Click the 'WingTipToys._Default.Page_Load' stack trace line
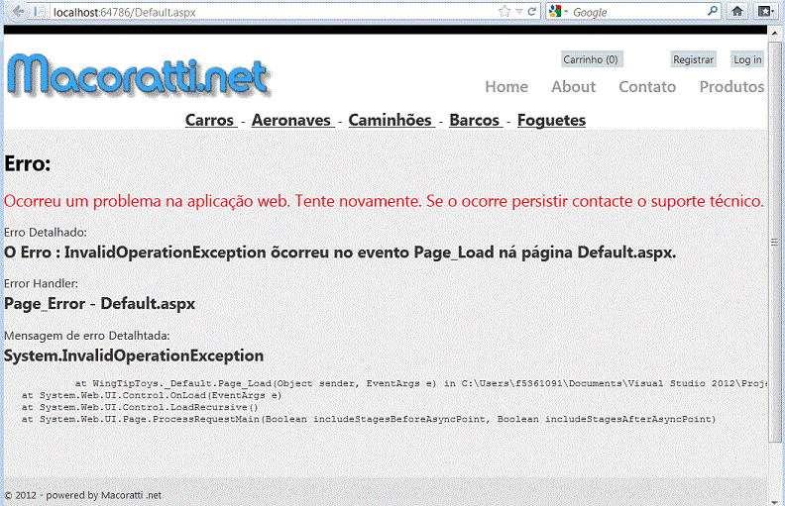785x506 pixels. (x=420, y=383)
